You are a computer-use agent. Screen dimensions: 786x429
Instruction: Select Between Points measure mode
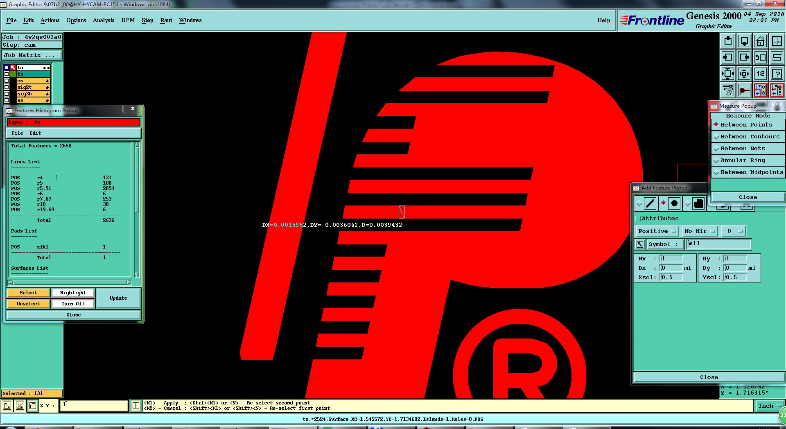[x=748, y=125]
